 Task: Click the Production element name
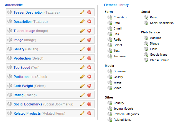[22, 58]
